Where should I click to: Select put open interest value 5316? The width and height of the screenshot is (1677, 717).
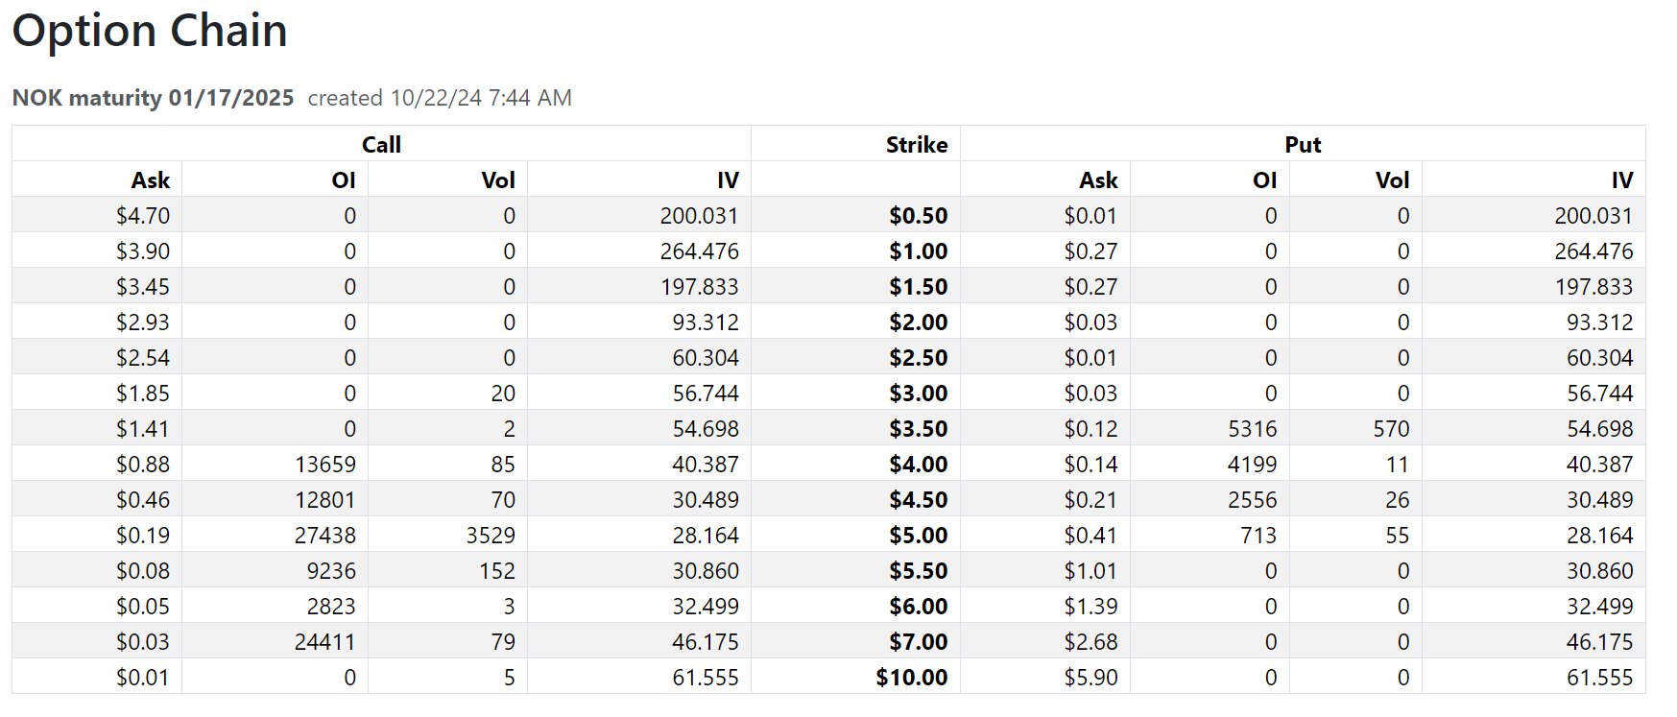1253,429
